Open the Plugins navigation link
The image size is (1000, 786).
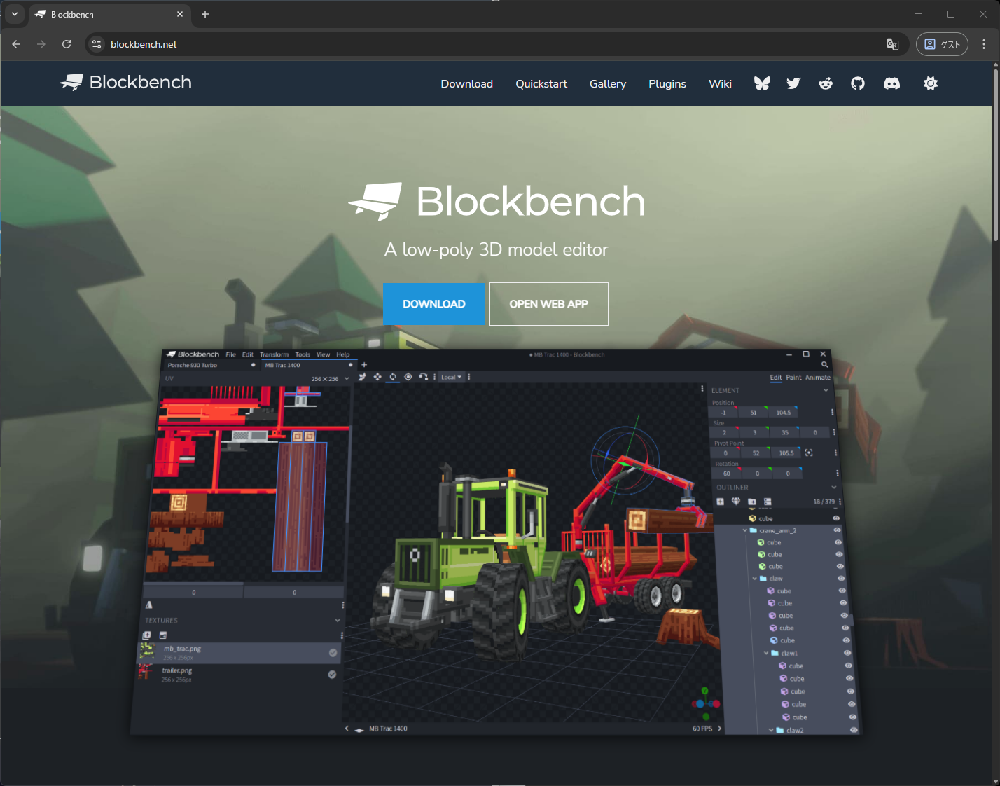point(667,84)
